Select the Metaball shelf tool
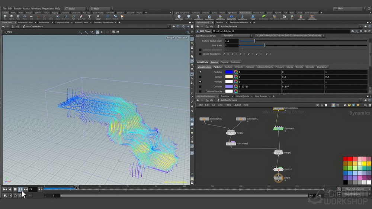The image size is (372, 209). [115, 17]
